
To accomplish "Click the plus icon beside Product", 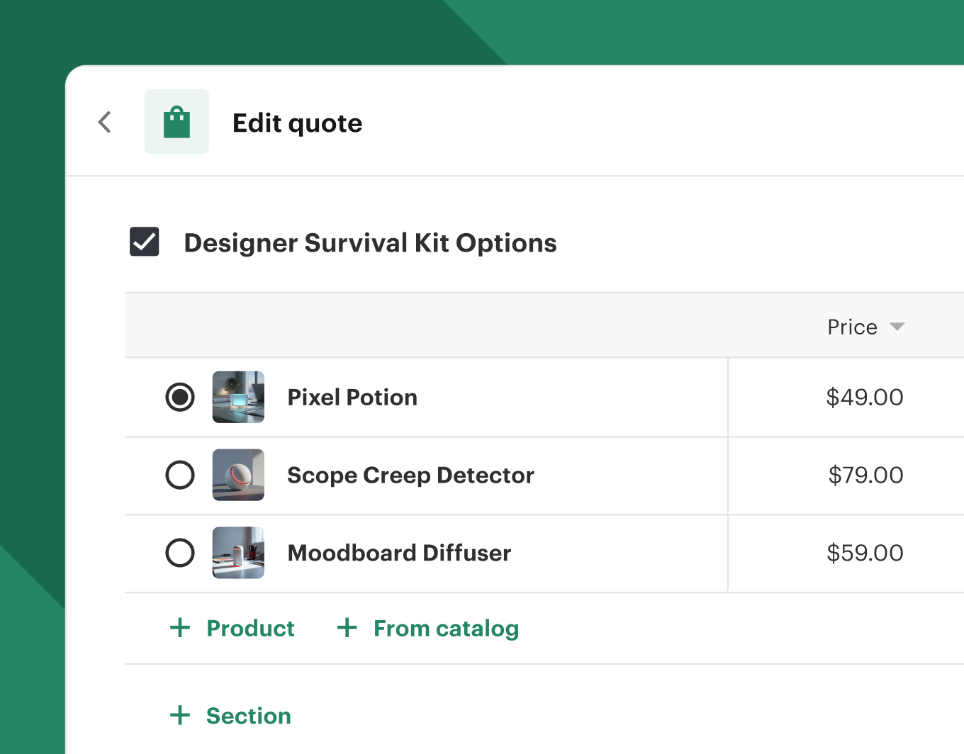I will [x=180, y=628].
